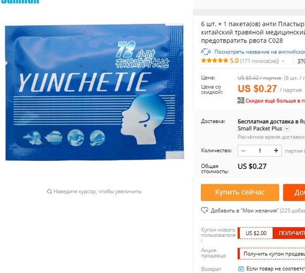Click the five orange rating stars
Viewport: 305px width, 273px height.
tap(215, 61)
